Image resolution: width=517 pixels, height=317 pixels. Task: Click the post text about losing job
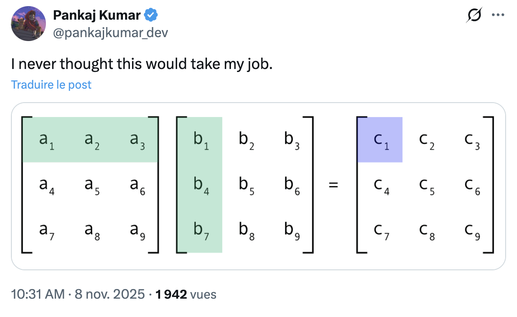click(x=142, y=64)
